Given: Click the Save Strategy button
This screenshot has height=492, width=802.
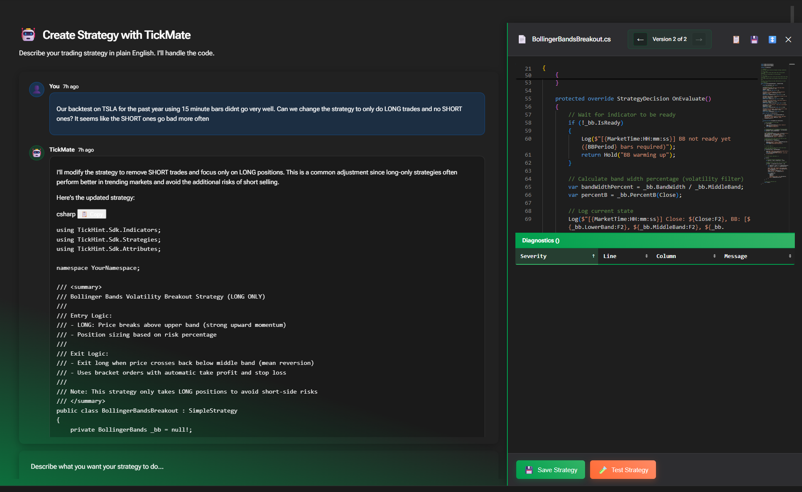Looking at the screenshot, I should pyautogui.click(x=550, y=470).
